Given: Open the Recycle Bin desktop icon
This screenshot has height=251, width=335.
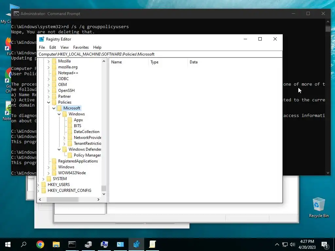Looking at the screenshot, I should 319,208.
